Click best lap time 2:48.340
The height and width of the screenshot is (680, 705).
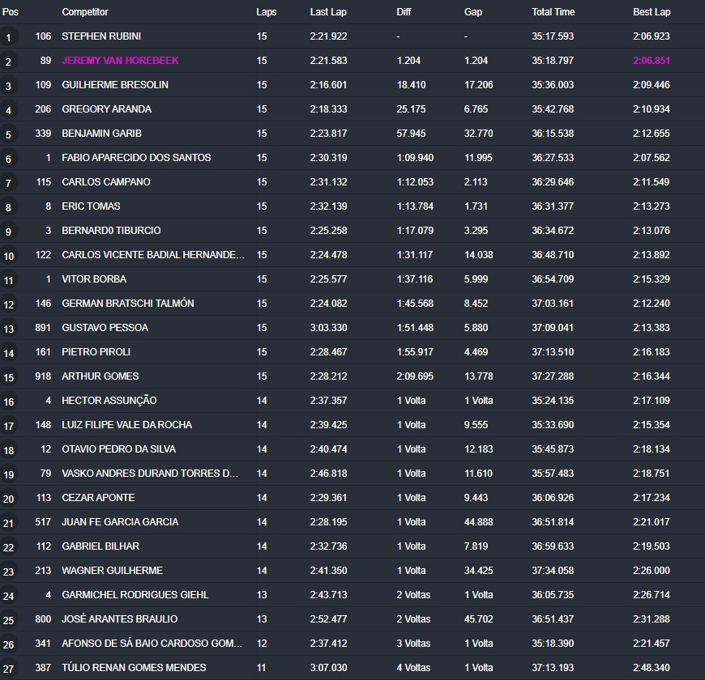tap(652, 667)
